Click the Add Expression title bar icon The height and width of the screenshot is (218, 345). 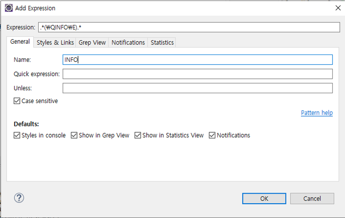point(8,8)
